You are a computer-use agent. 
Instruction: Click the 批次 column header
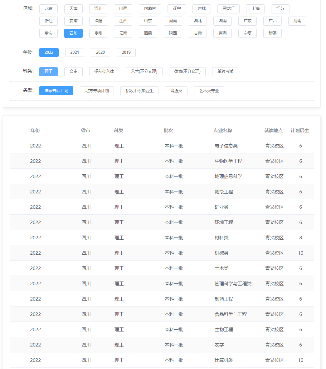tap(168, 131)
